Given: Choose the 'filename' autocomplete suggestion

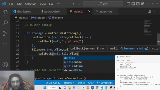Looking at the screenshot, I should [89, 62].
